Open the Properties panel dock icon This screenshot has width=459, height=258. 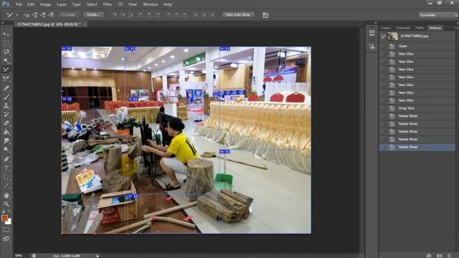click(x=372, y=46)
